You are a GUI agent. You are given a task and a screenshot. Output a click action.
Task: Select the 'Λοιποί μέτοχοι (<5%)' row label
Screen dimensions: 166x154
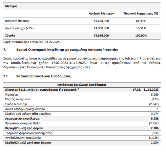pos(19,28)
